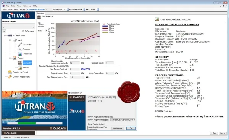The image size is (229, 140).
Task: Click the 2 Pass legend color line
Action: (x=105, y=28)
